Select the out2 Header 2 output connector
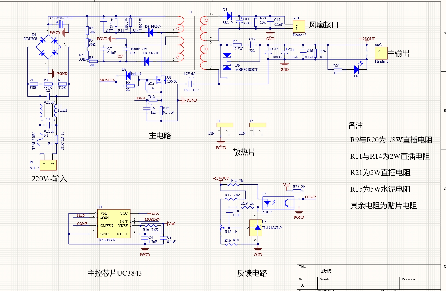 pos(381,53)
